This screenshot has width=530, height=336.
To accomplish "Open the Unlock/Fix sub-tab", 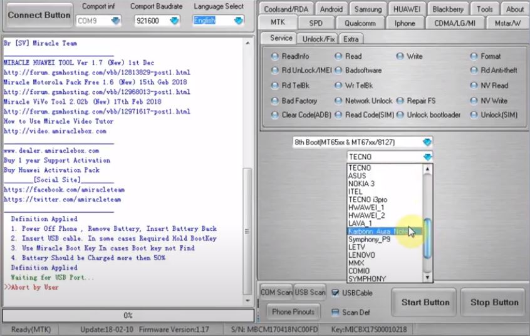I will [x=318, y=39].
